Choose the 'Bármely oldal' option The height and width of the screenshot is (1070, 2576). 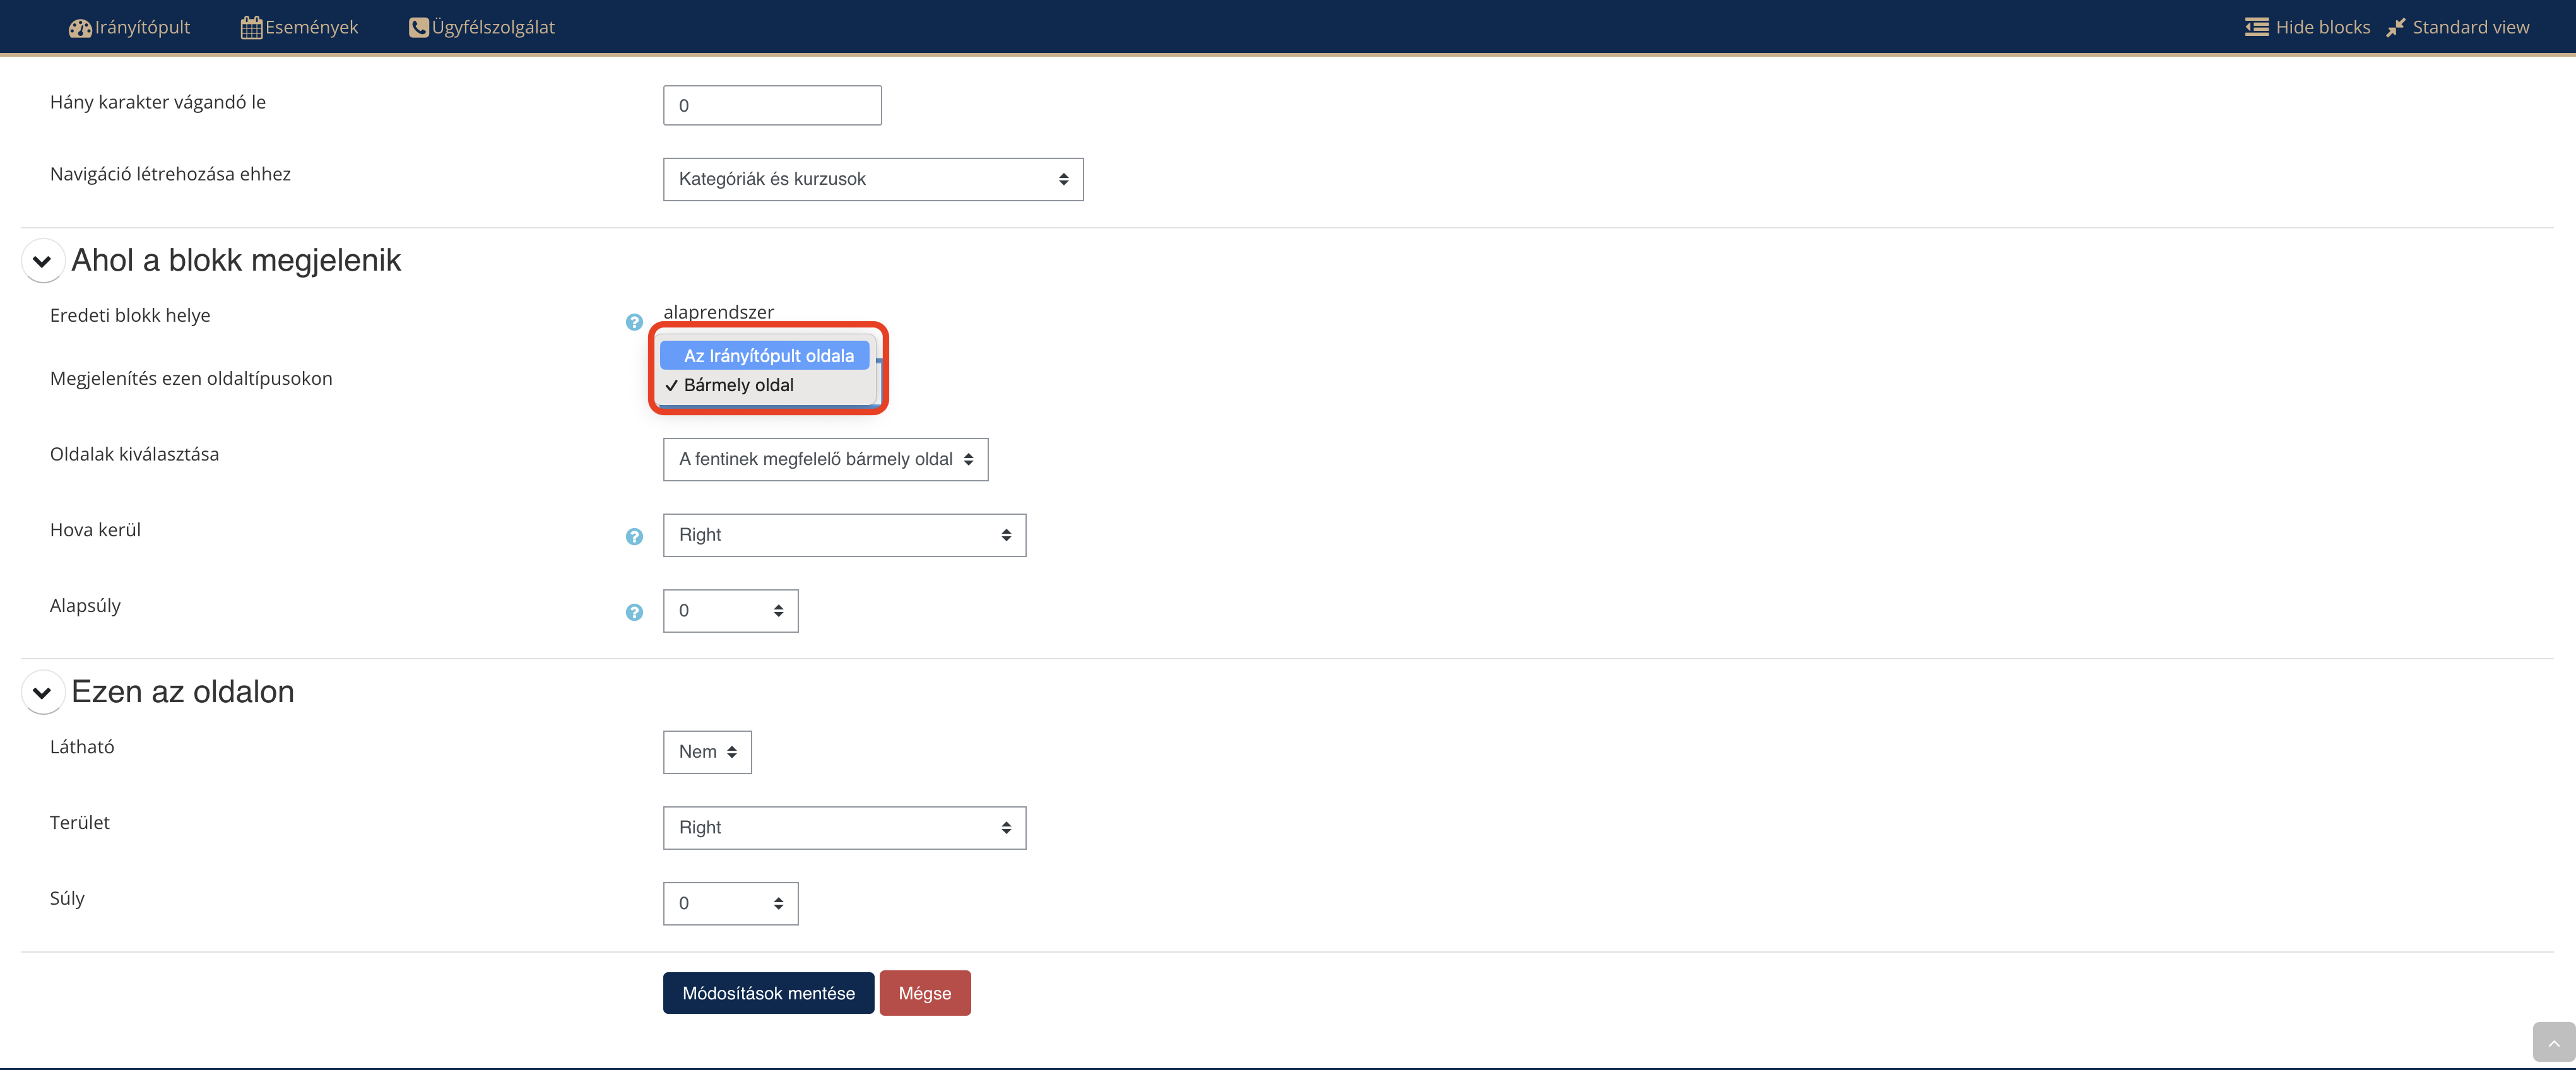coord(764,385)
